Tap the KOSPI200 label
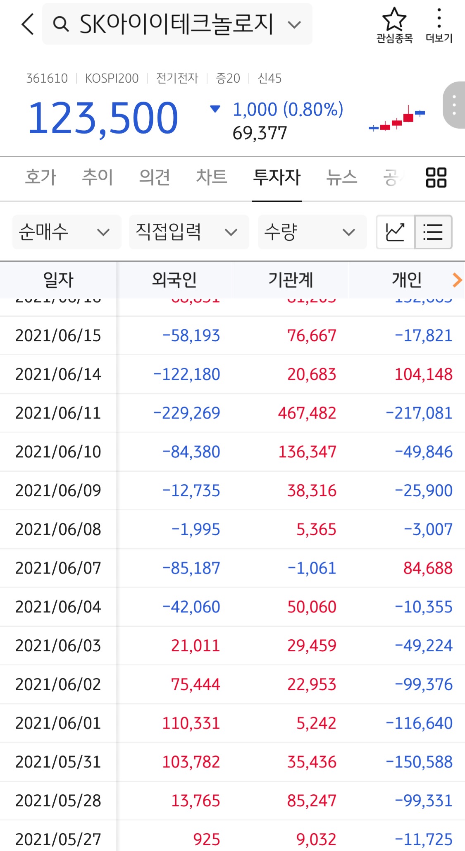Image resolution: width=465 pixels, height=851 pixels. pyautogui.click(x=112, y=78)
